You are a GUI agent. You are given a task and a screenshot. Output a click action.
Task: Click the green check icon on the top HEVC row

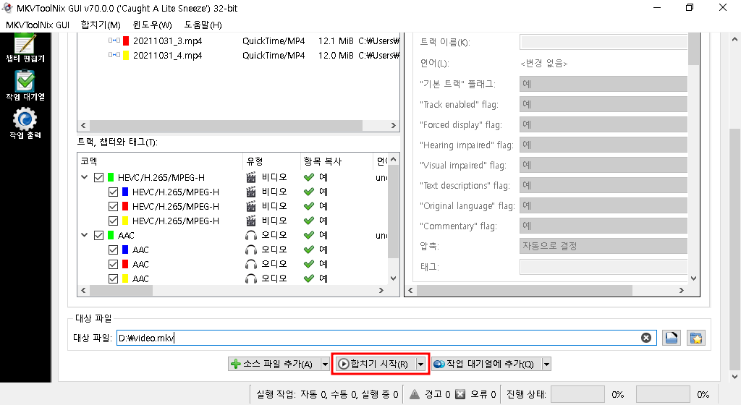(x=308, y=177)
